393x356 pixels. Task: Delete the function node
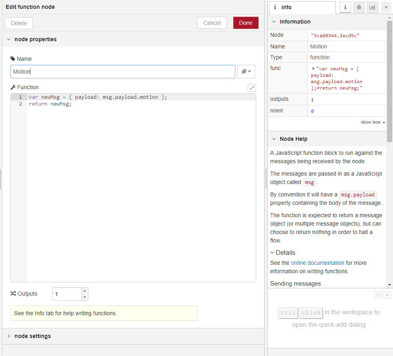pyautogui.click(x=19, y=23)
